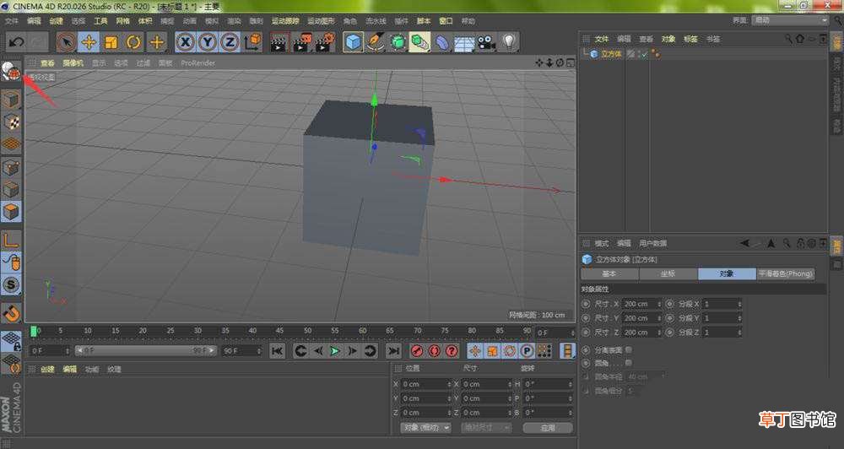Select the Rotate tool
This screenshot has width=844, height=449.
[x=133, y=42]
